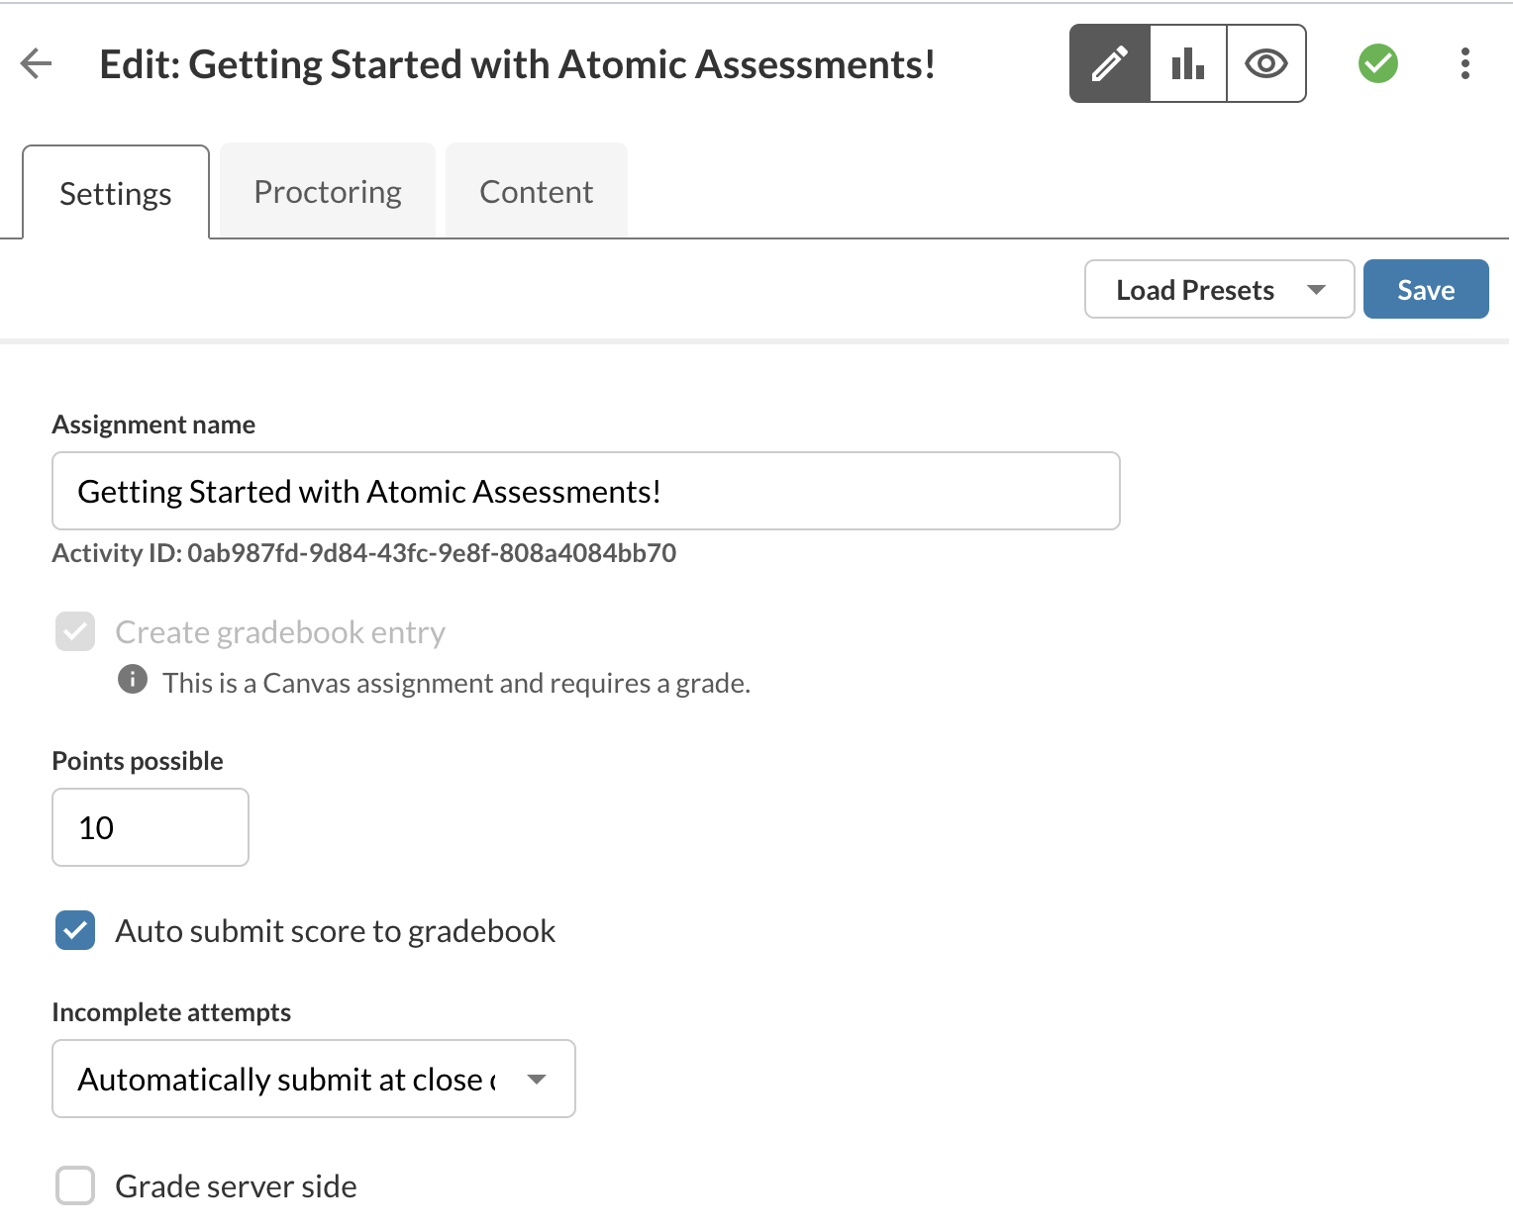Click the Save button
1513x1231 pixels.
coord(1426,289)
